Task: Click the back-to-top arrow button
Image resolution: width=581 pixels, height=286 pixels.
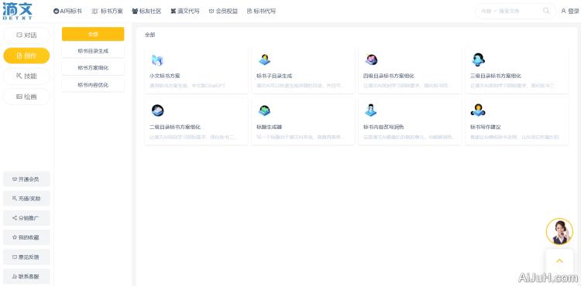Action: point(559,260)
